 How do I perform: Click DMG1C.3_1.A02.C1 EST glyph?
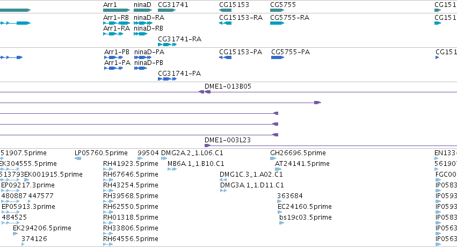(223, 180)
